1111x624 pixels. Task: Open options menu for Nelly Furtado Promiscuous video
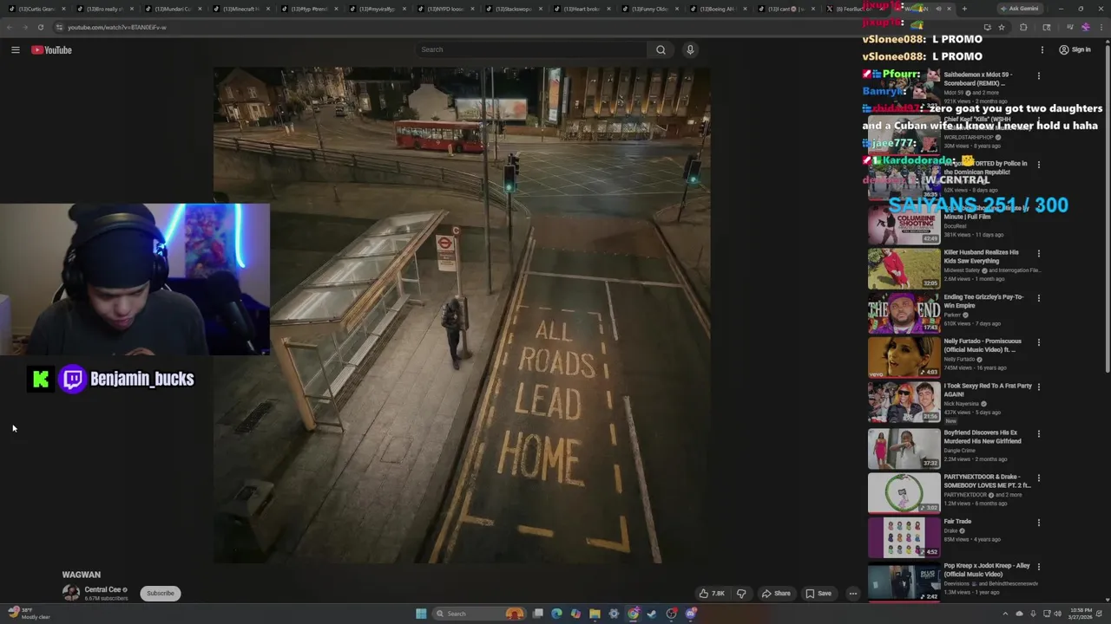1038,342
